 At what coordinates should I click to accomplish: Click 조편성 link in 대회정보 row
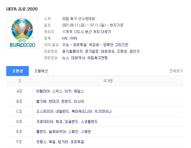(x=122, y=51)
